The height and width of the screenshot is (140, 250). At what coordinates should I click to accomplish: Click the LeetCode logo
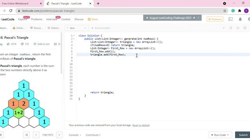[x=7, y=19]
